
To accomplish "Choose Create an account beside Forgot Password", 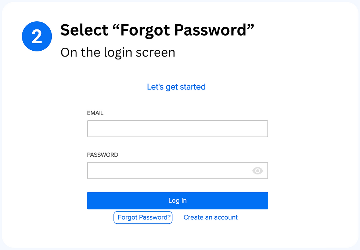I will coord(210,217).
